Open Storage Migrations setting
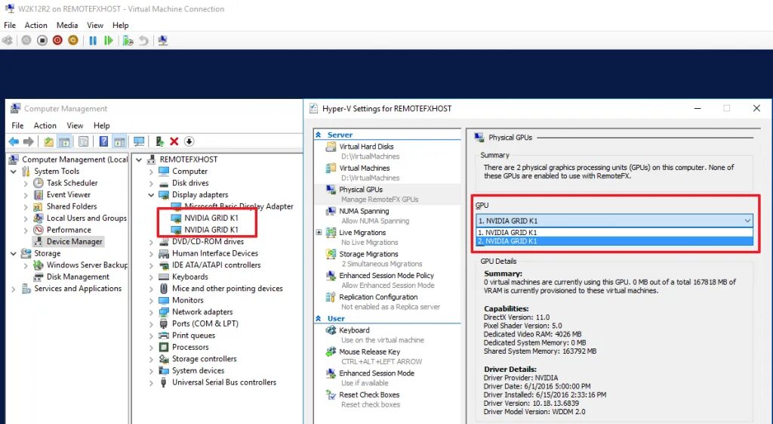This screenshot has width=773, height=424. [x=368, y=254]
